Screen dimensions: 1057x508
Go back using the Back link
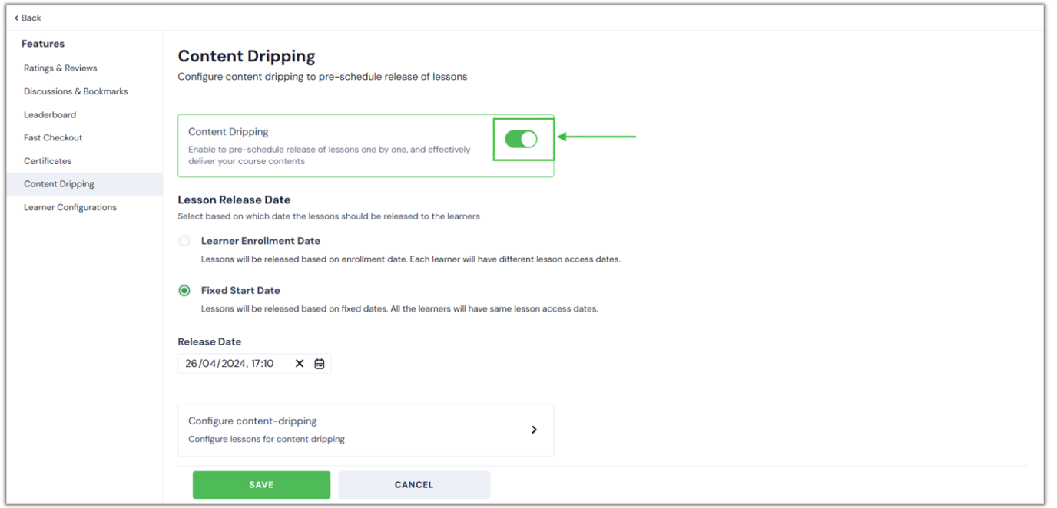point(27,17)
